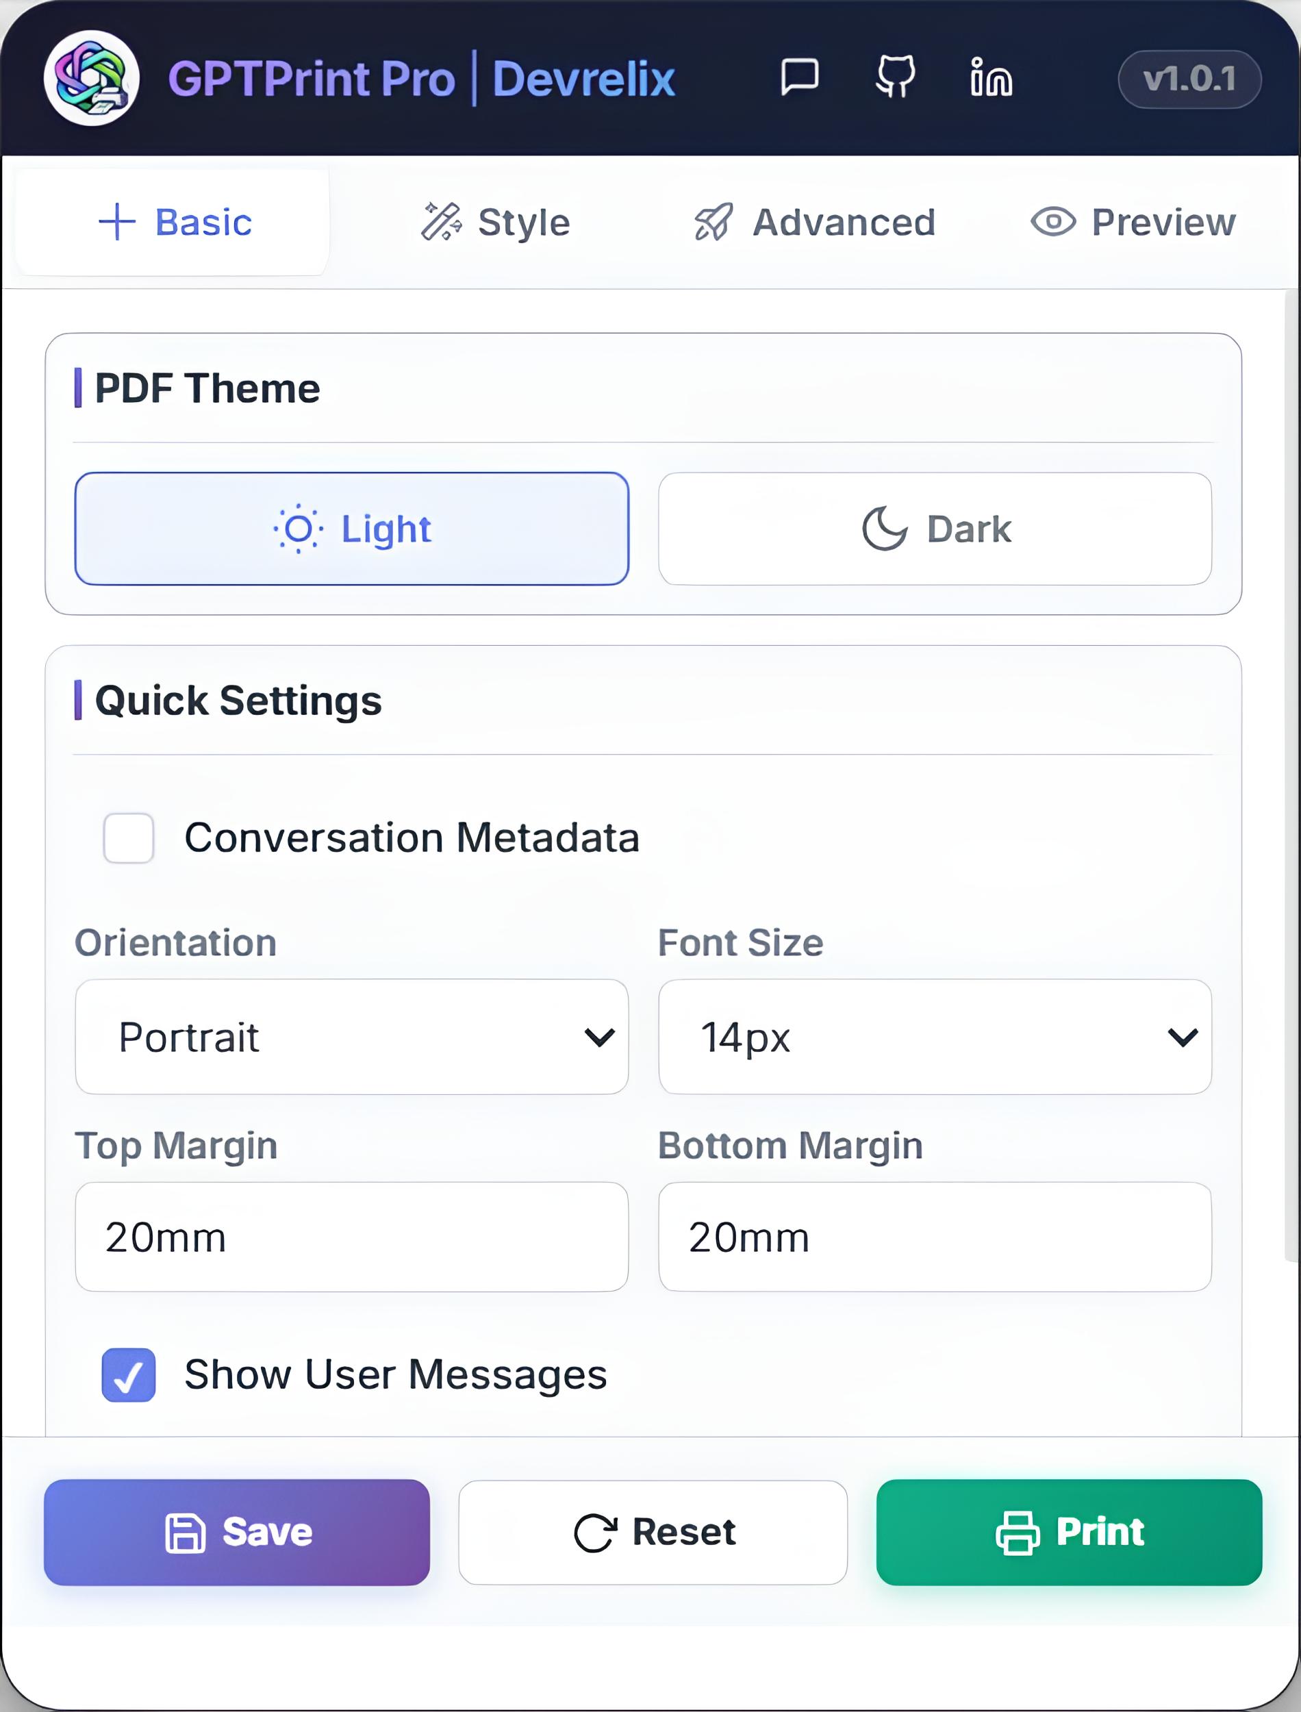
Task: Select the sun icon on the Light button
Action: coord(297,528)
